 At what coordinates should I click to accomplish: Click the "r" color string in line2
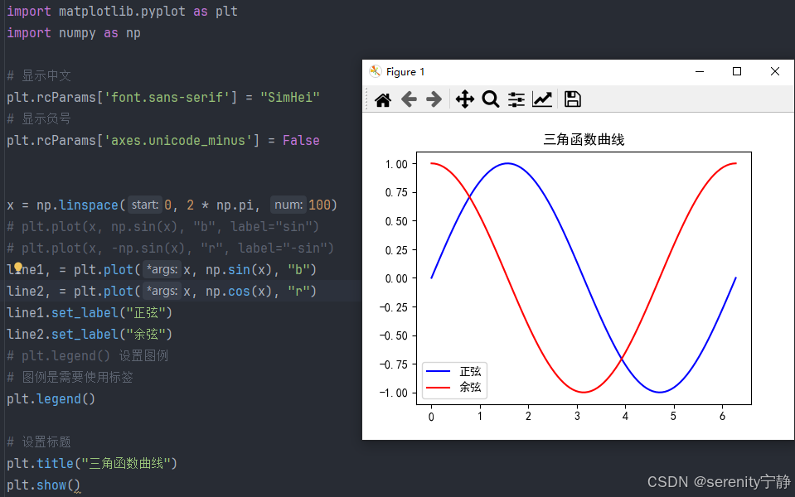(298, 292)
